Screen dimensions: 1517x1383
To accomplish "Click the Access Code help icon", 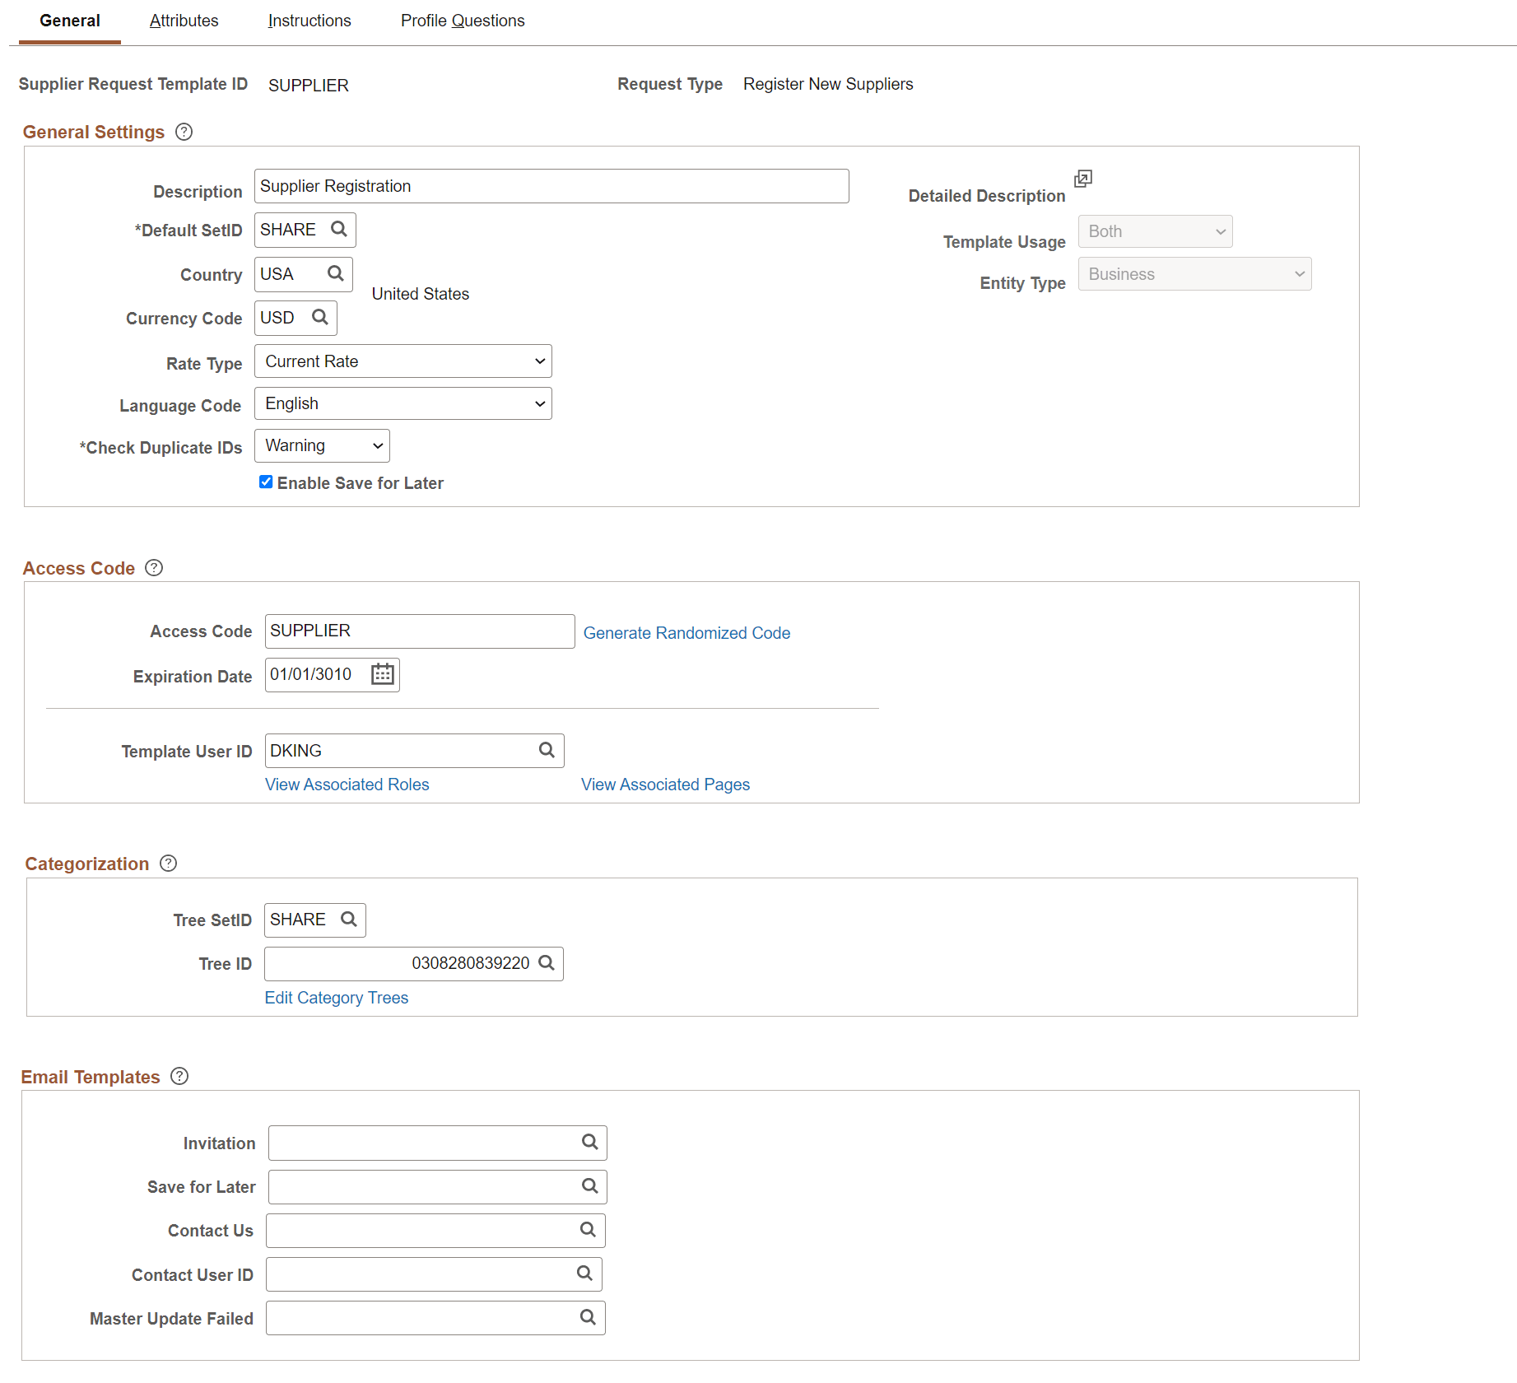I will (153, 567).
